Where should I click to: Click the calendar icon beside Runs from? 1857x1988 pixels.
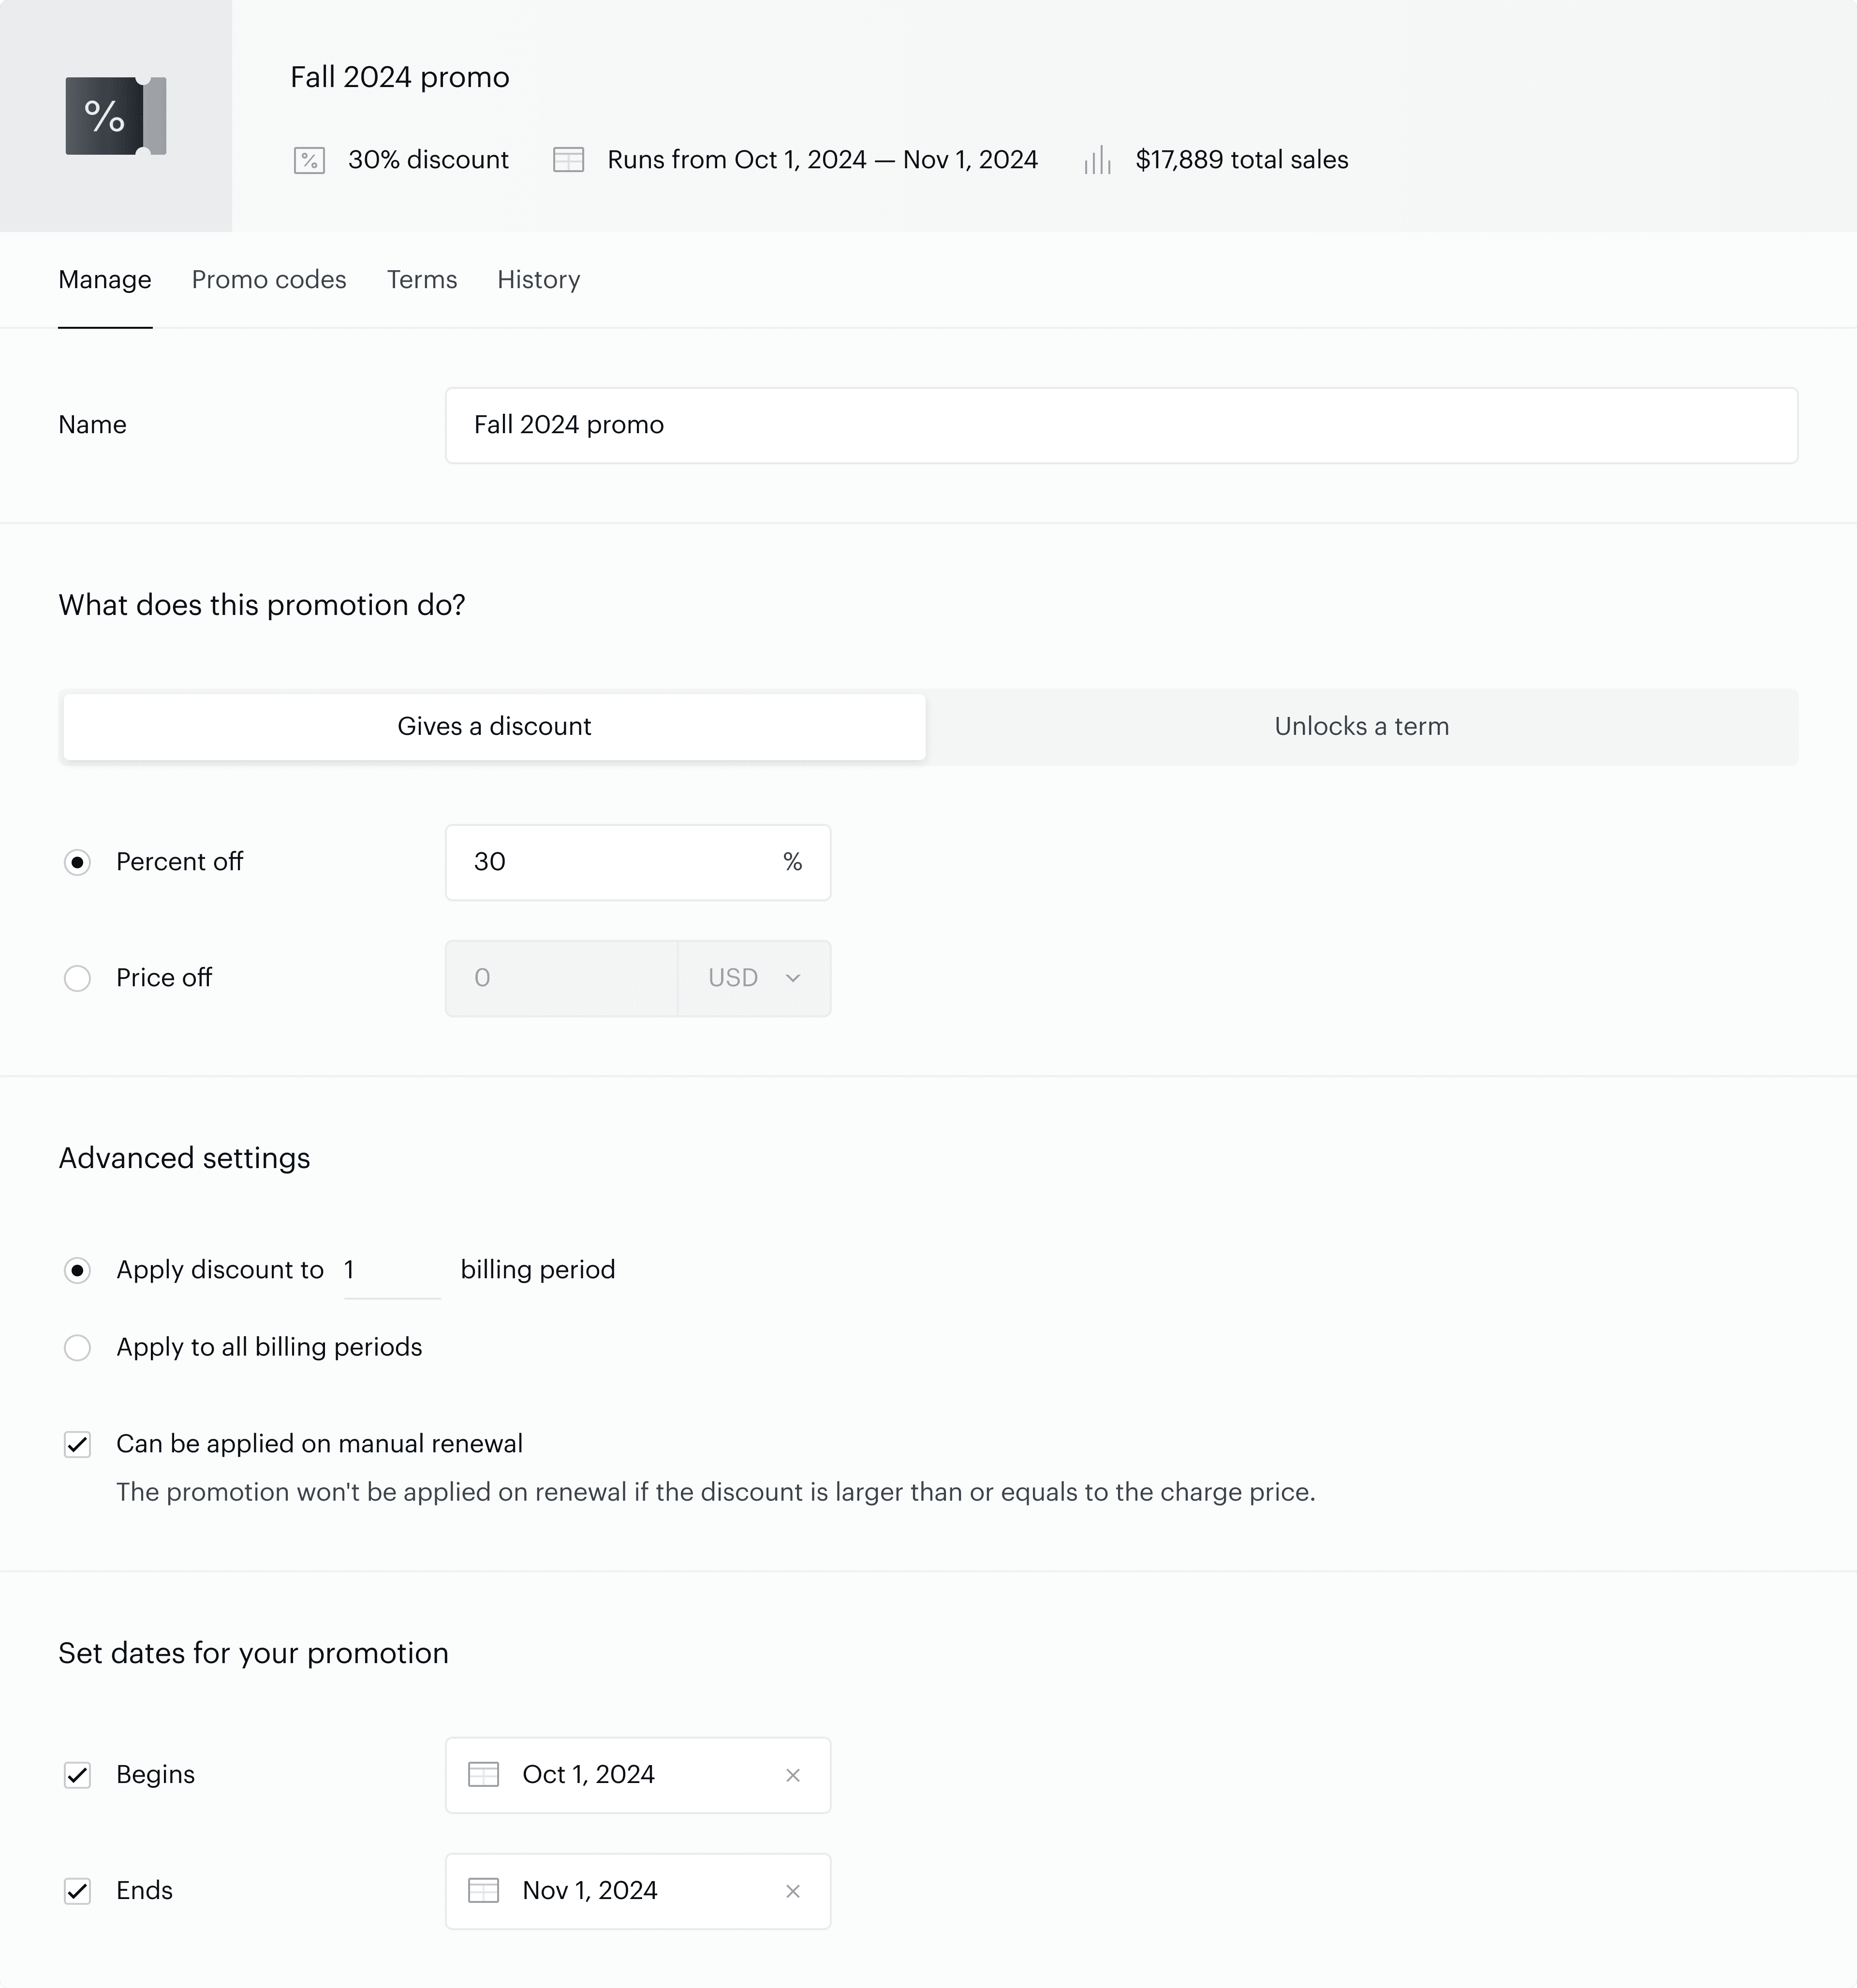click(568, 160)
